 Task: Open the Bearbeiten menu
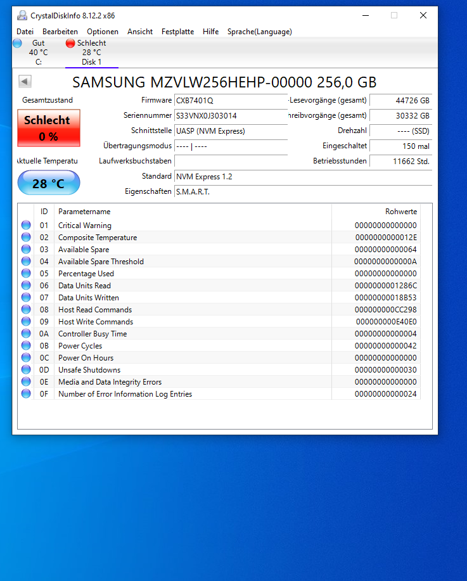(x=60, y=32)
